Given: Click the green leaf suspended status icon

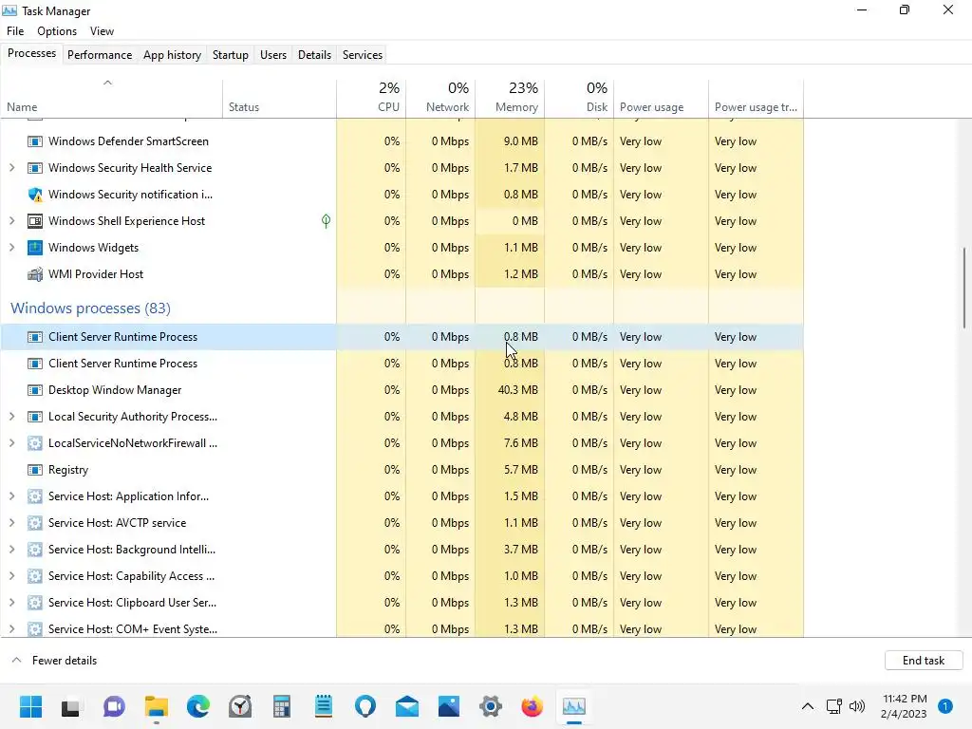Looking at the screenshot, I should [x=327, y=220].
